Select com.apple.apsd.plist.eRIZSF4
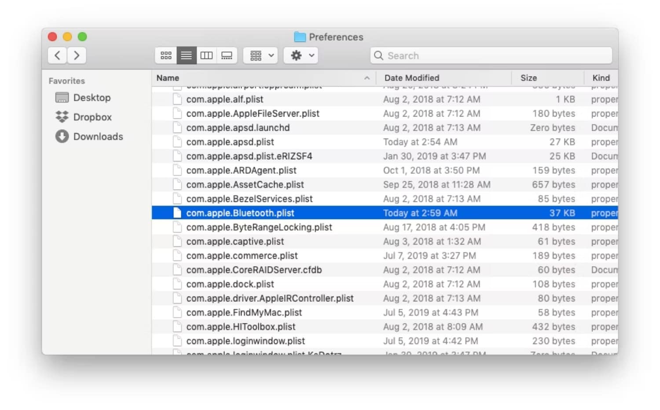 (385, 156)
